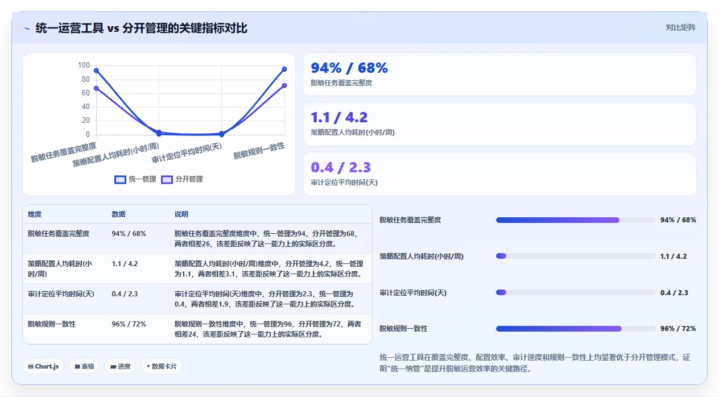Click the 进度 chip icon
This screenshot has width=719, height=397.
click(113, 367)
